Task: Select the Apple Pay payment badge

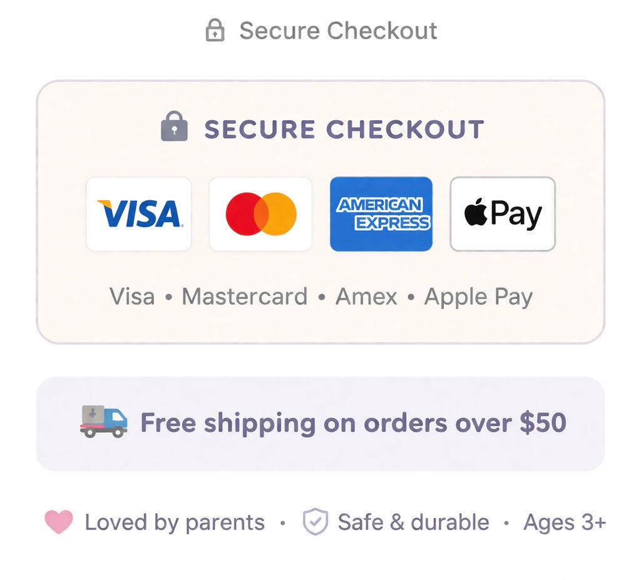Action: click(503, 214)
